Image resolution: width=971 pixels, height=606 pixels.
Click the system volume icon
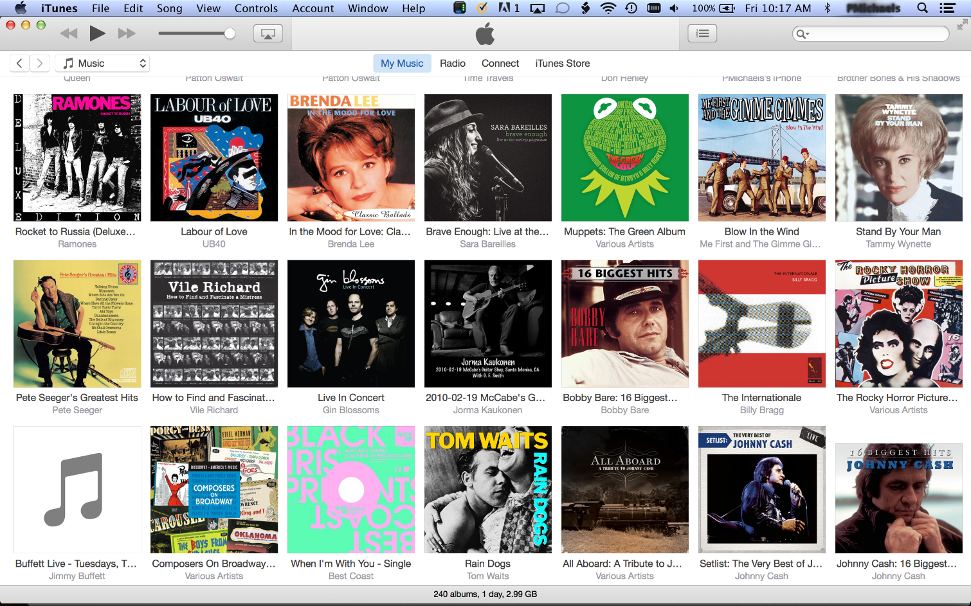coord(674,8)
